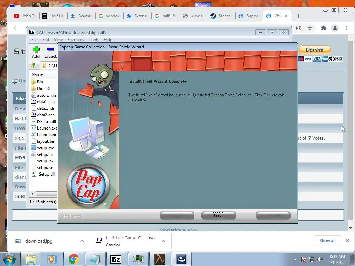The height and width of the screenshot is (266, 355).
Task: Switch to the half life Google tab
Action: (x=166, y=16)
